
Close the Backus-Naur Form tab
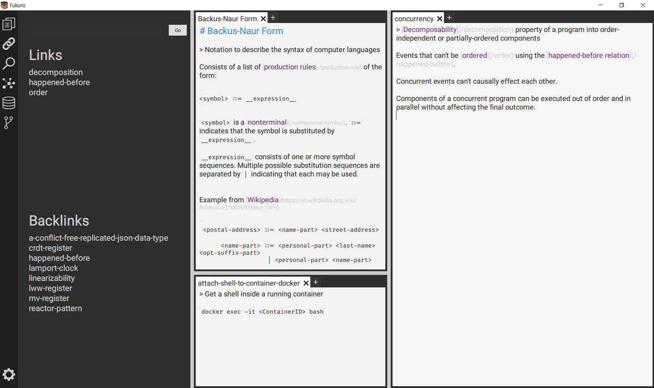pos(263,19)
